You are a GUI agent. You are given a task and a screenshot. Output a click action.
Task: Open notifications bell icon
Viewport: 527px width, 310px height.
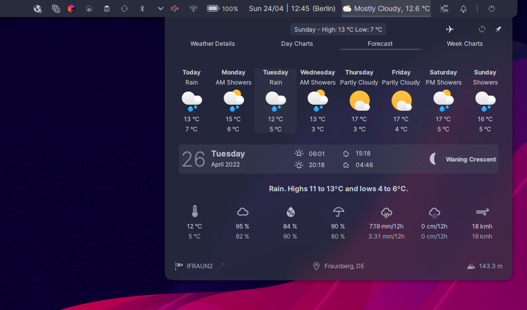pyautogui.click(x=463, y=9)
